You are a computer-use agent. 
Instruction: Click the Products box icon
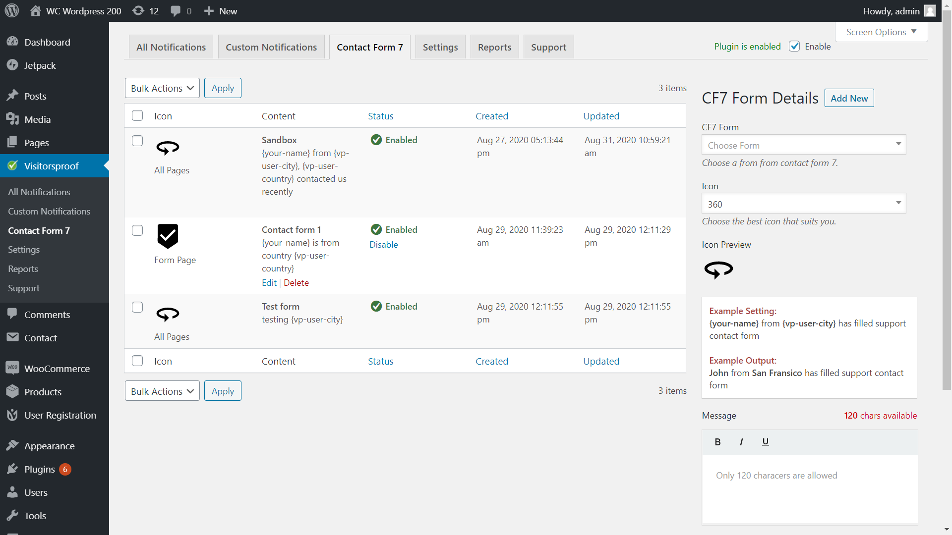(12, 391)
